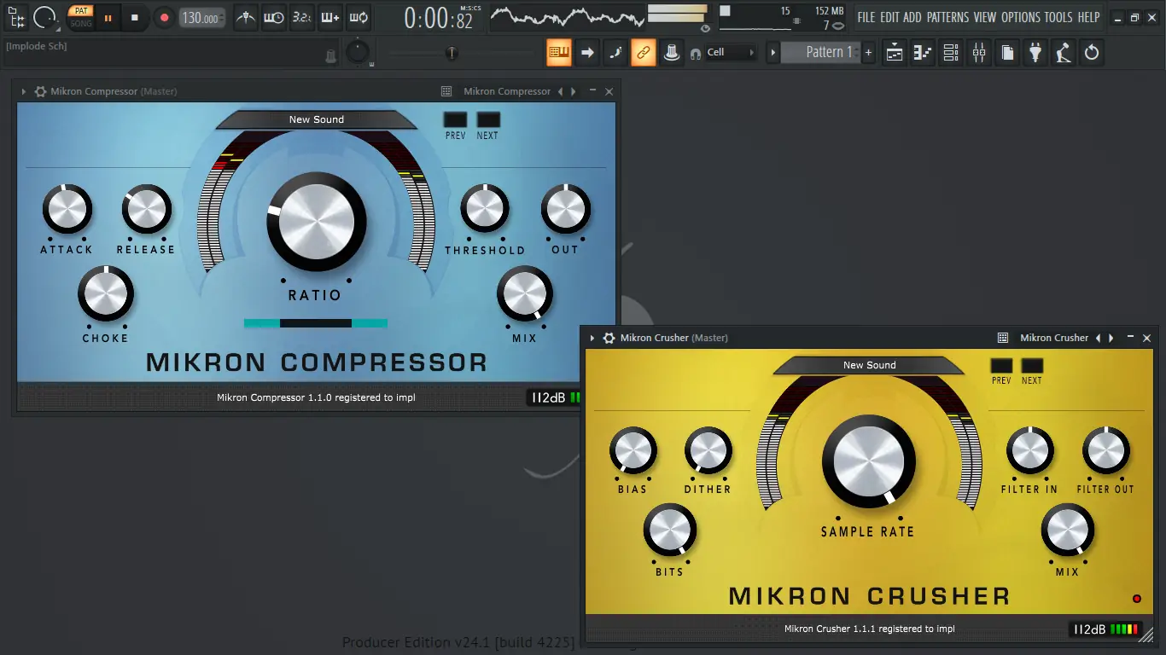Open the FILE menu
The width and height of the screenshot is (1166, 655).
tap(866, 17)
